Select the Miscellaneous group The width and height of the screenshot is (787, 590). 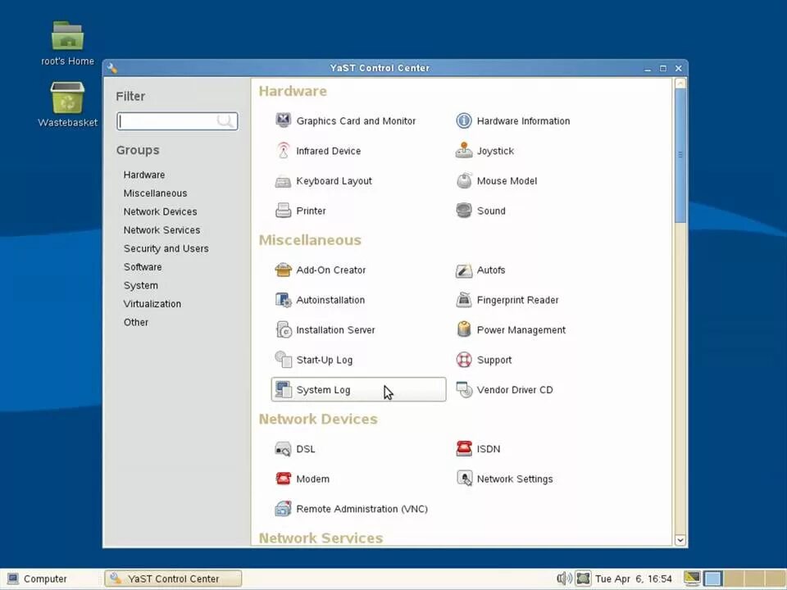tap(155, 193)
